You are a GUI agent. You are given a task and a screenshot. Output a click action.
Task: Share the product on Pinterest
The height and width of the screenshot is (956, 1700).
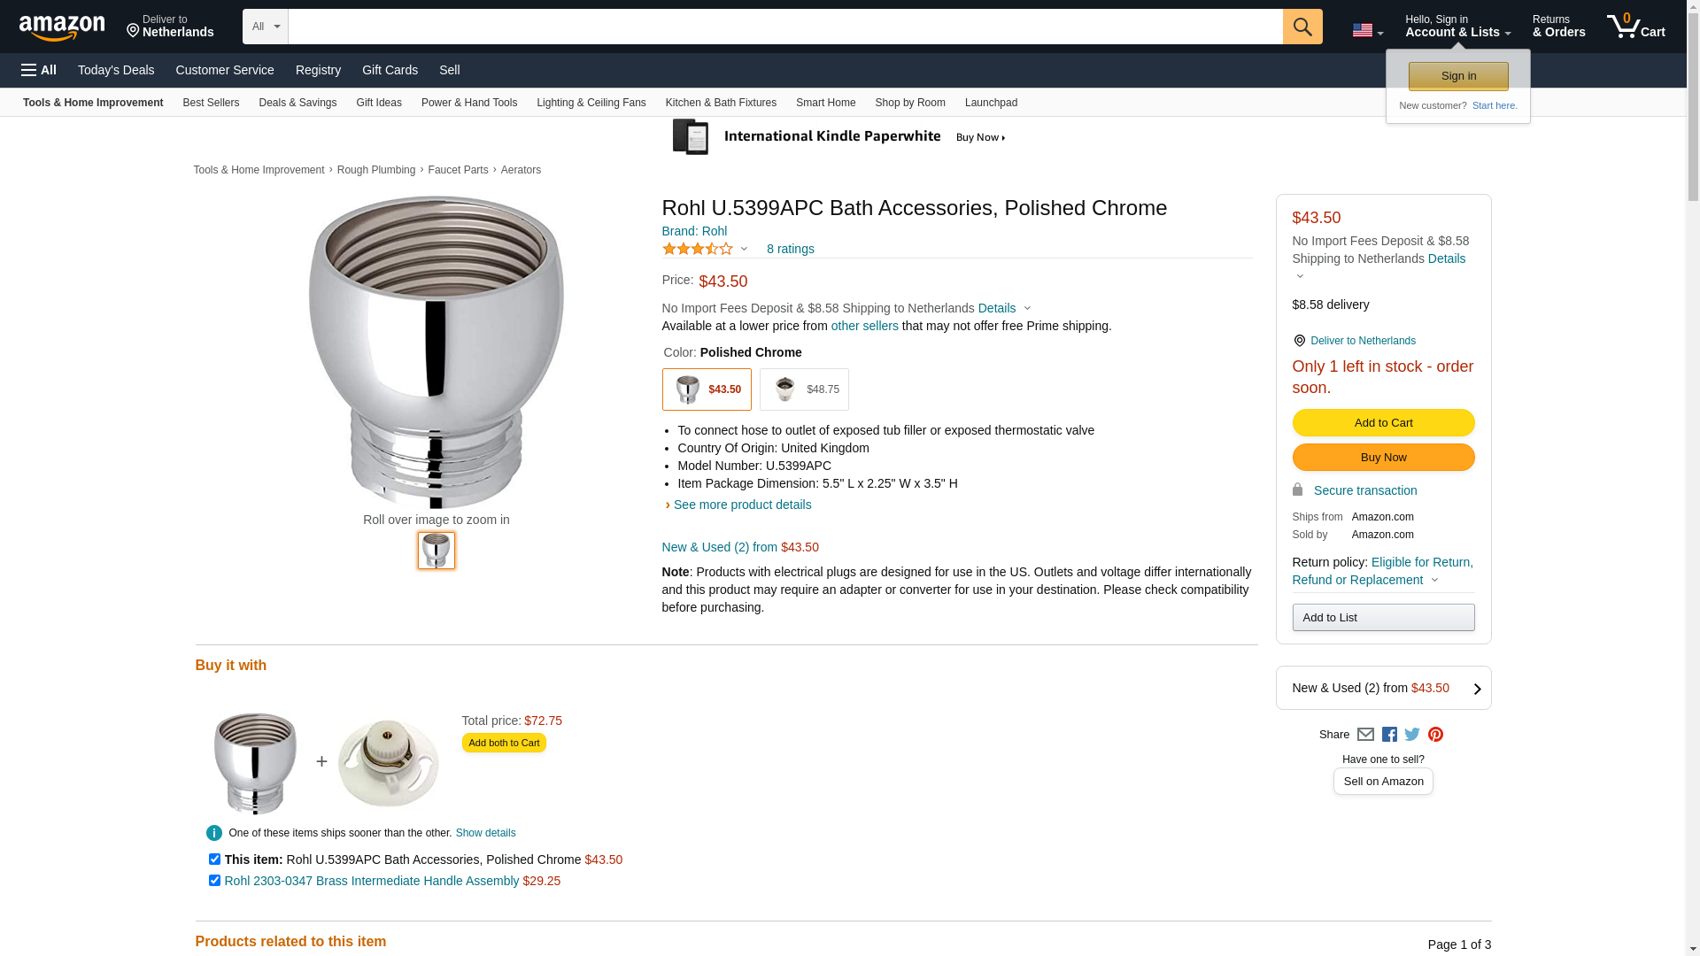coord(1435,735)
